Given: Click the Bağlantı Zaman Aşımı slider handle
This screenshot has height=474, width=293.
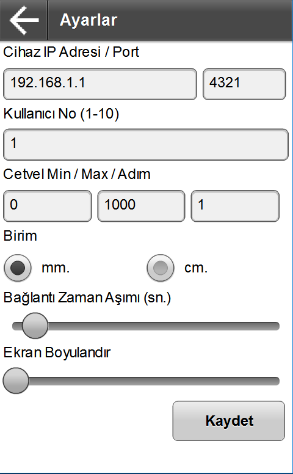Looking at the screenshot, I should tap(35, 326).
